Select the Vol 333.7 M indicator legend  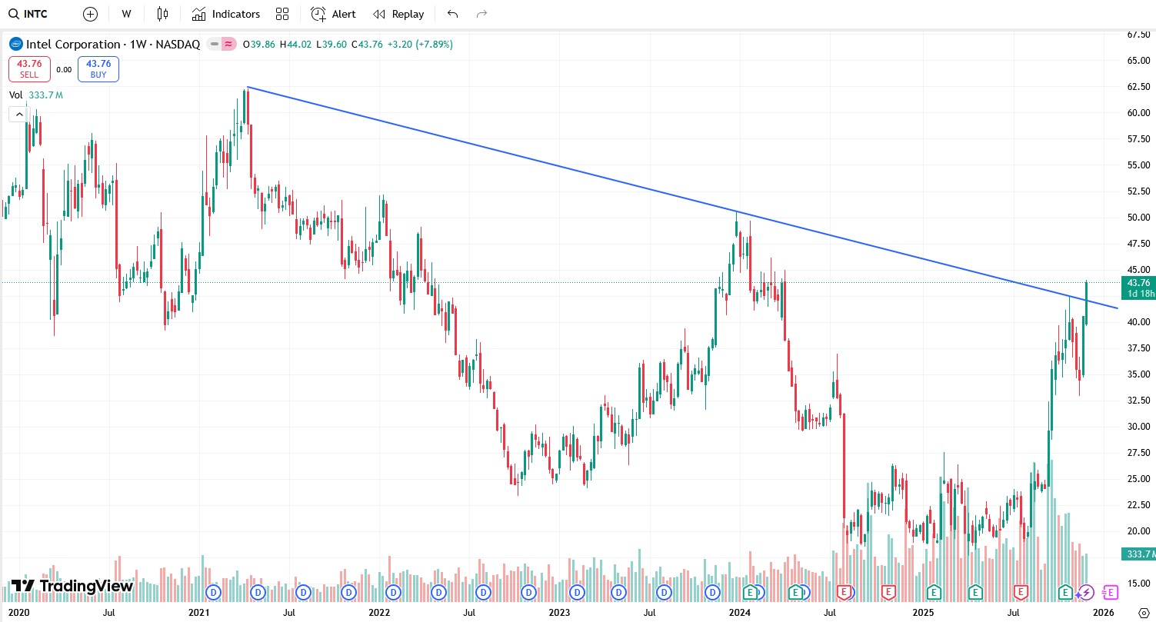click(36, 95)
